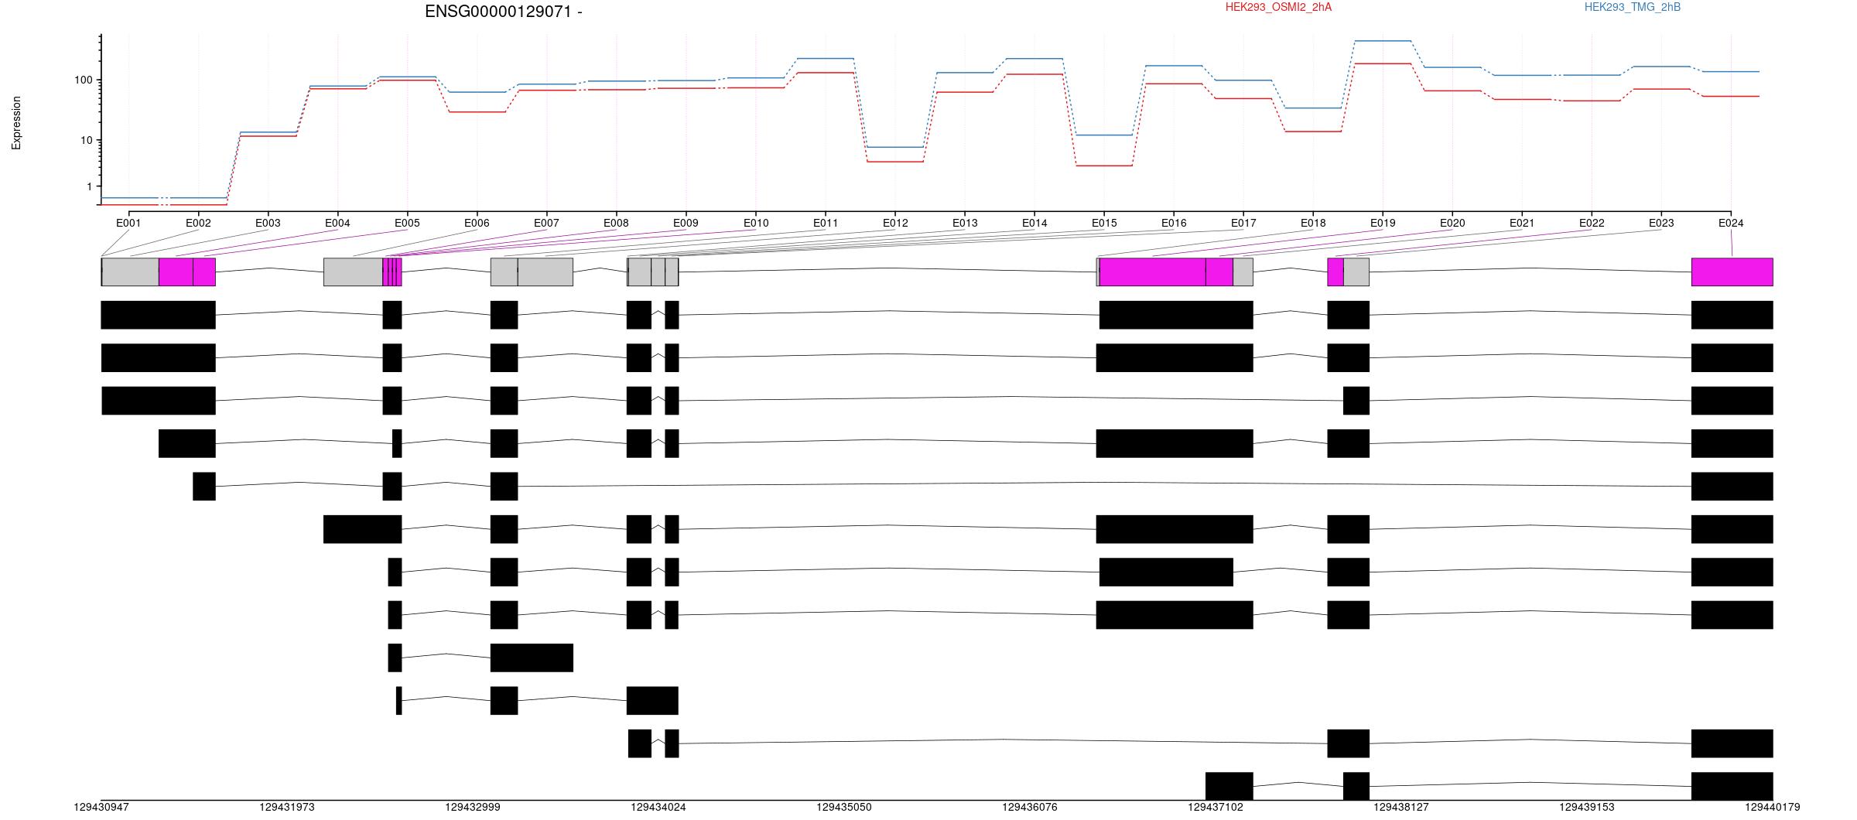1857x820 pixels.
Task: Click genomic coordinate 129439153
Action: coord(1587,807)
